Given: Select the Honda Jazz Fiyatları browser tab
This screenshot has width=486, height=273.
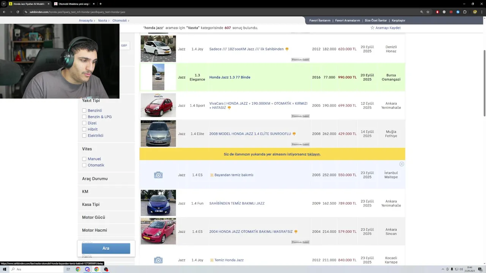Looking at the screenshot, I should pyautogui.click(x=30, y=4).
